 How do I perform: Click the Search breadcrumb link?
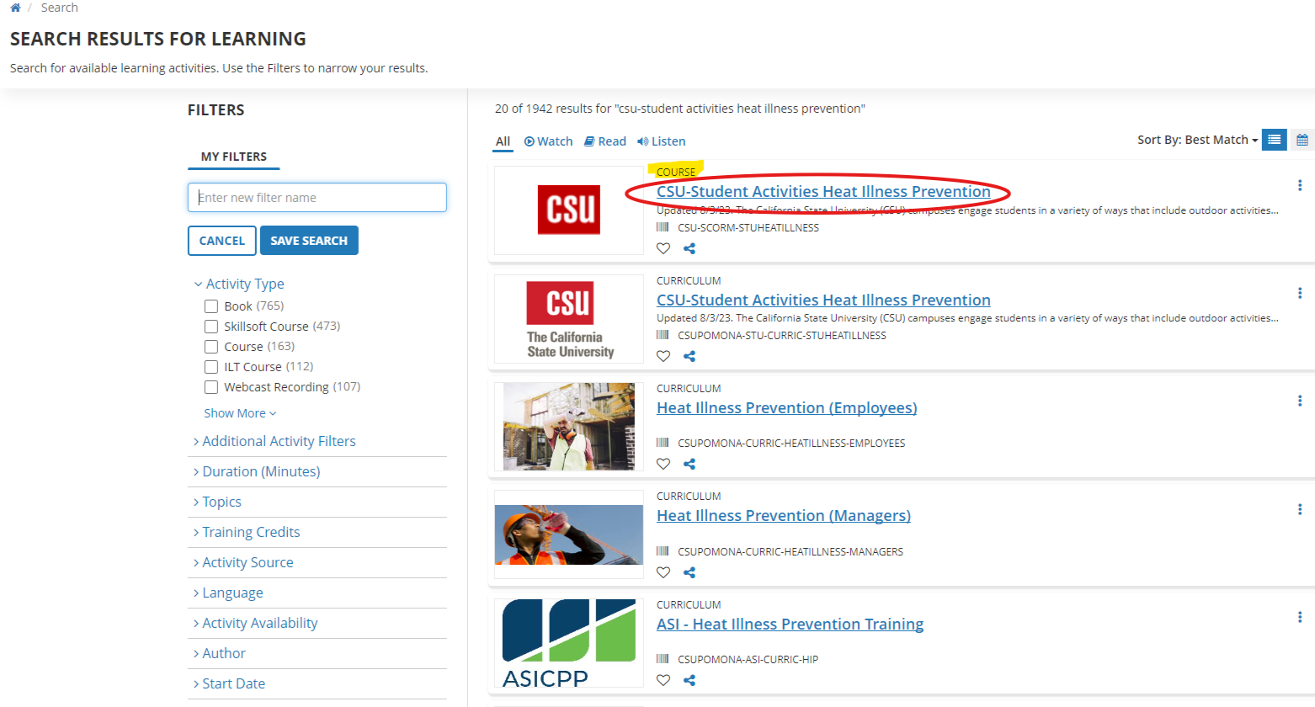point(59,8)
